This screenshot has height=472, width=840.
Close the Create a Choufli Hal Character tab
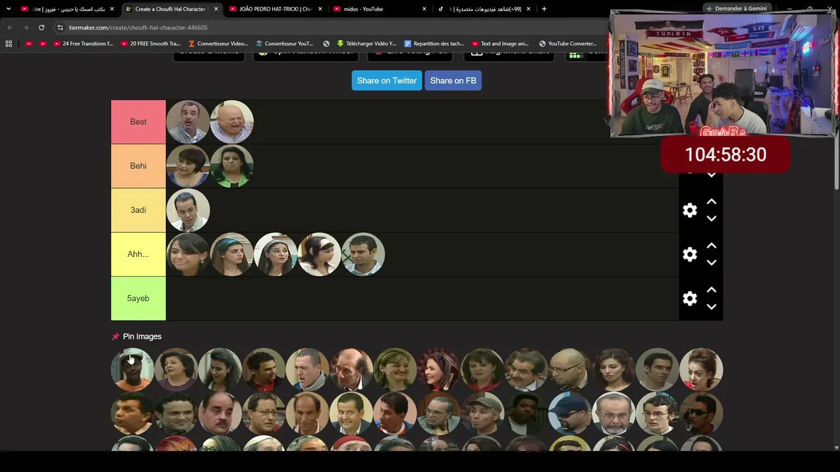click(216, 9)
